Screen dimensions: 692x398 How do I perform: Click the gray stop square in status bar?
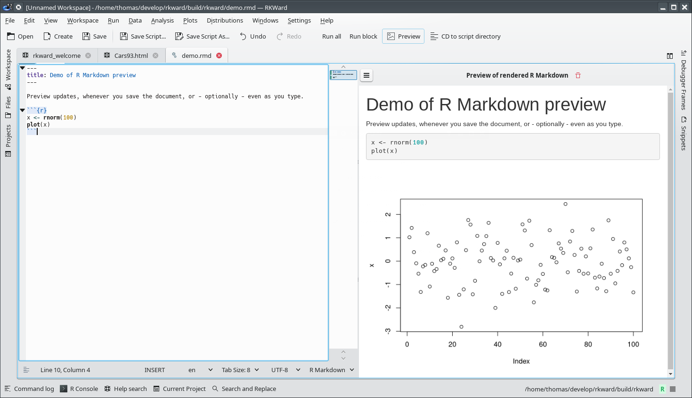[673, 389]
